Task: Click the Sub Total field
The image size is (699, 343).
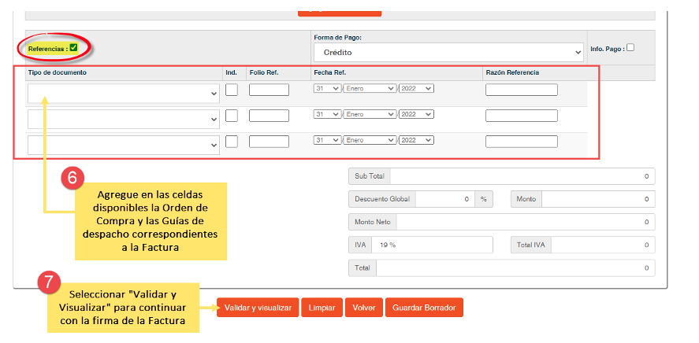Action: tap(522, 176)
